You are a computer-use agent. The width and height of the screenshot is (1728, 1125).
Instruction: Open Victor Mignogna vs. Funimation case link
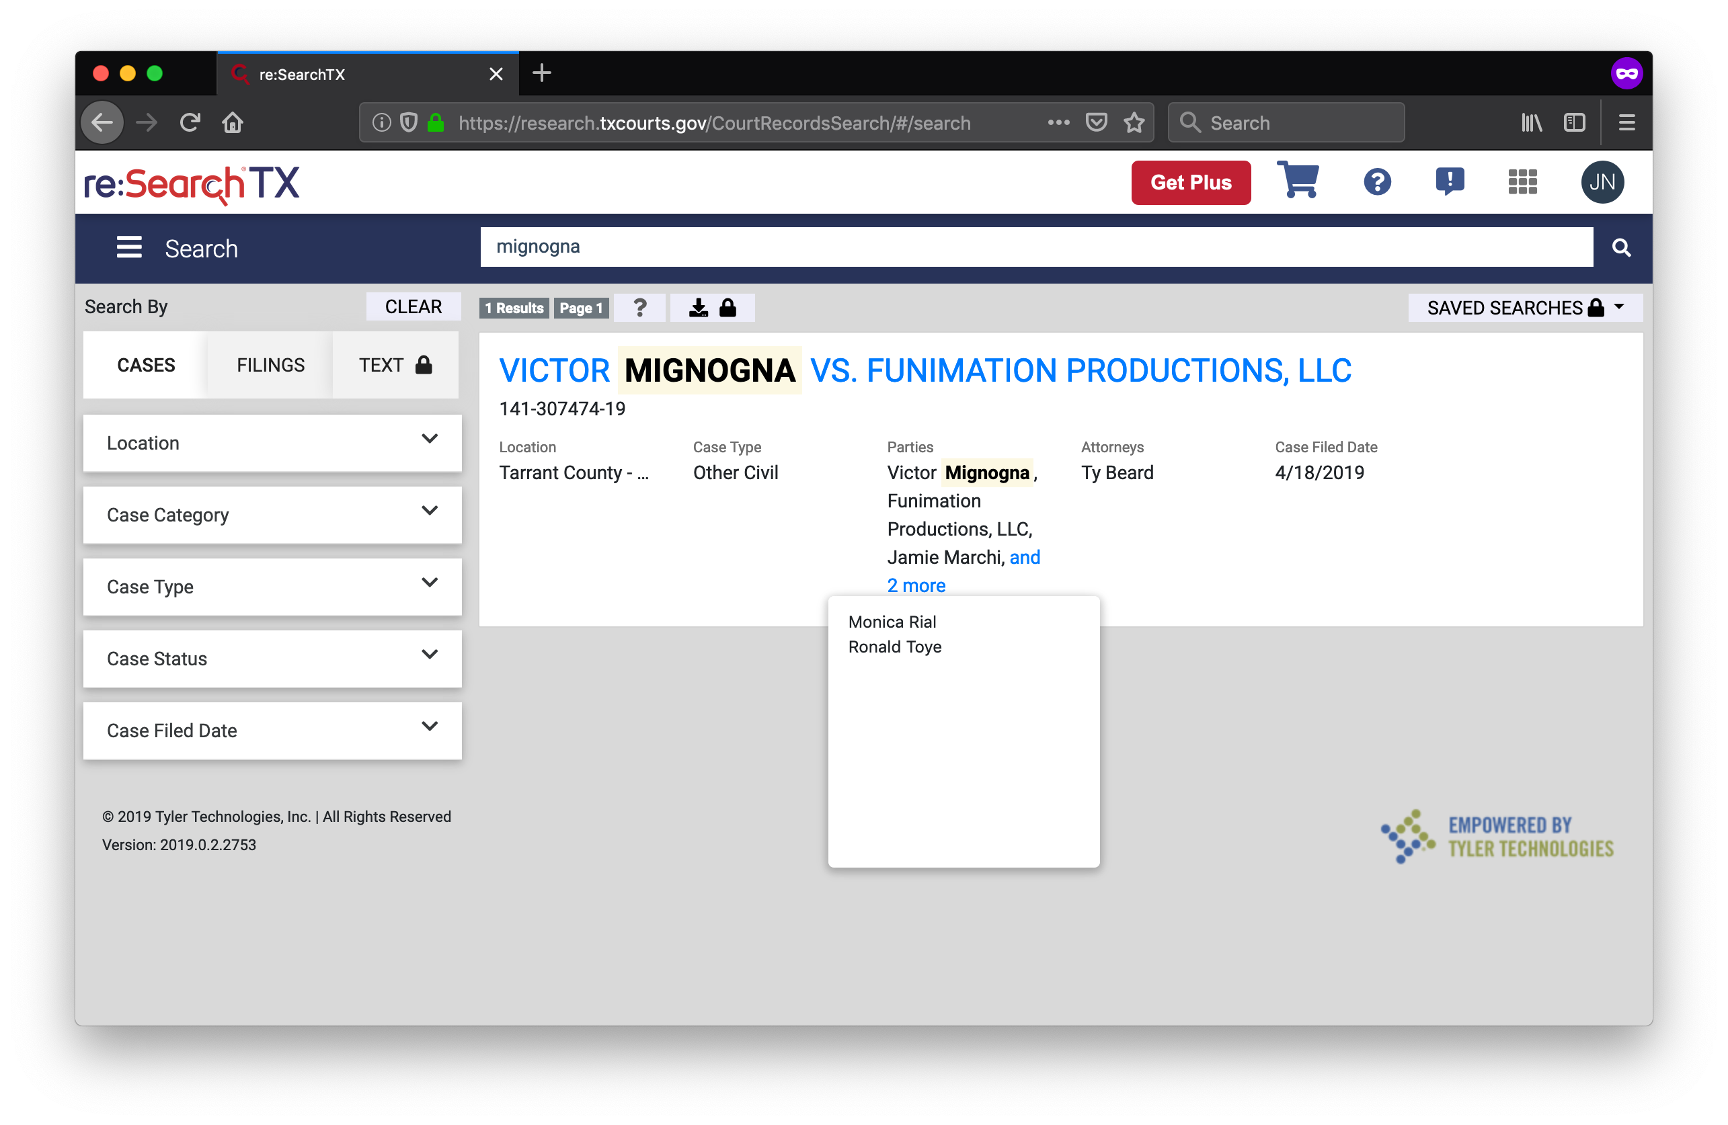point(925,371)
